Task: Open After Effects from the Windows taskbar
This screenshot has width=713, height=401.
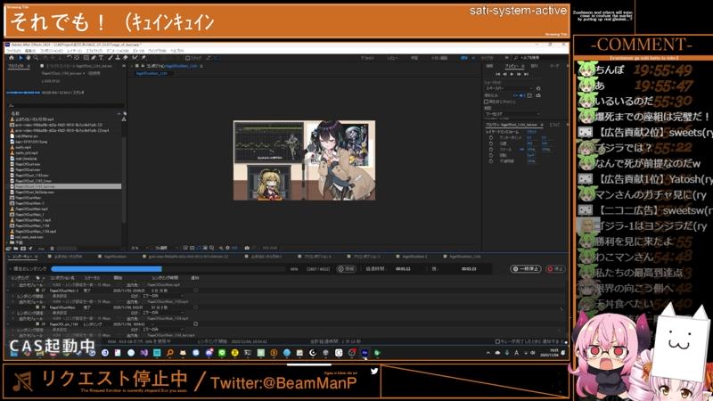Action: (x=365, y=353)
